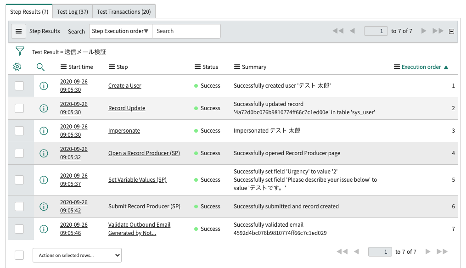The height and width of the screenshot is (268, 466).
Task: Expand 'Actions on selected rows...' dropdown
Action: pyautogui.click(x=77, y=255)
